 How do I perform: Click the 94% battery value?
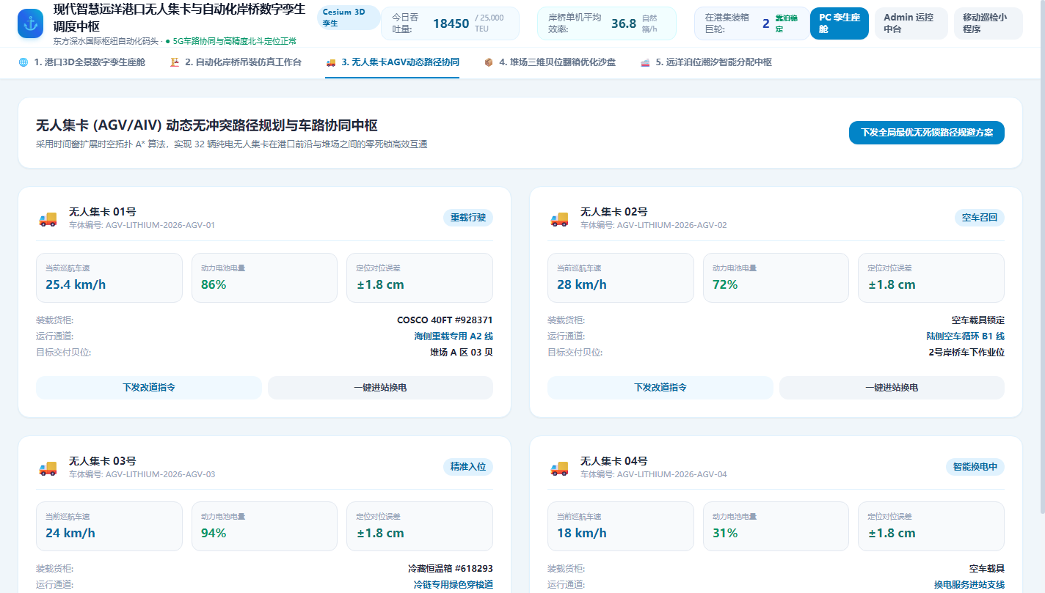click(x=214, y=533)
